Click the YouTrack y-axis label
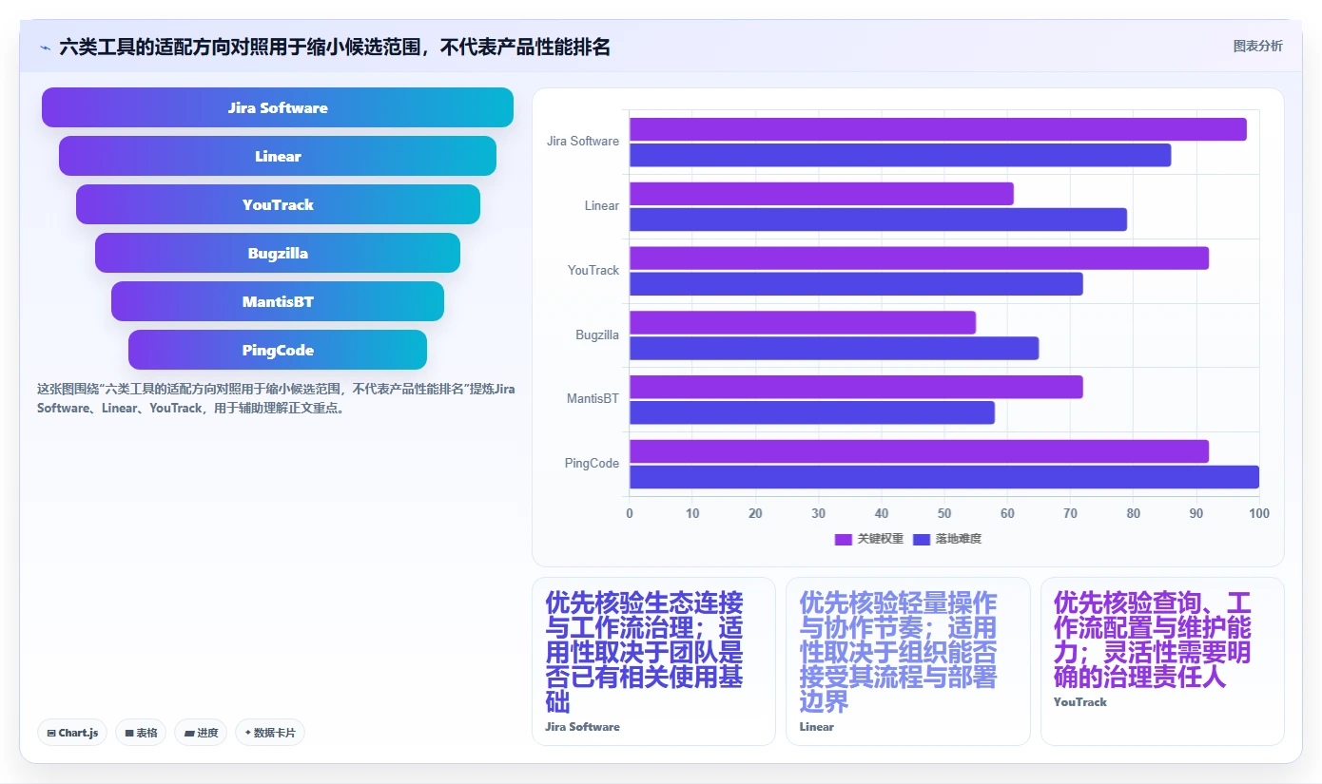Viewport: 1322px width, 784px height. (x=593, y=270)
